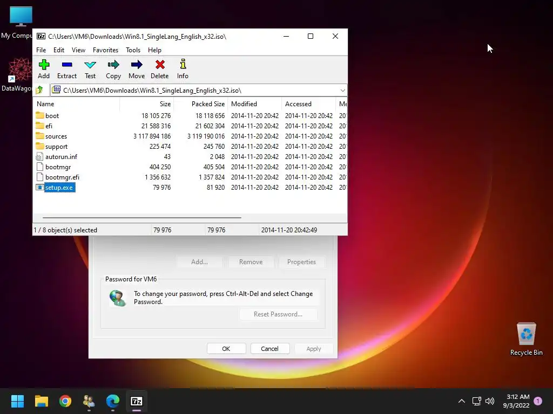The height and width of the screenshot is (414, 553).
Task: Open the Edit menu
Action: point(58,50)
